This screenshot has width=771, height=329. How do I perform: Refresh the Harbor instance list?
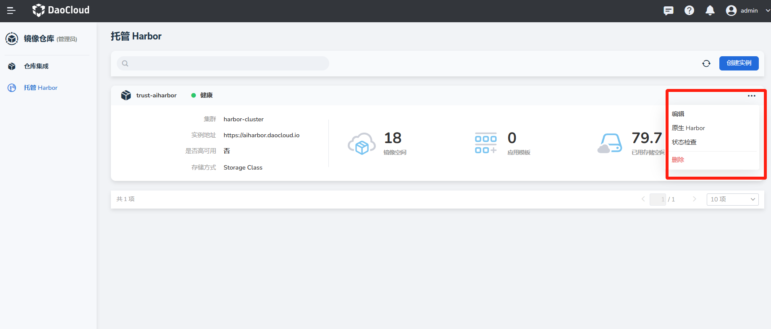pyautogui.click(x=706, y=63)
